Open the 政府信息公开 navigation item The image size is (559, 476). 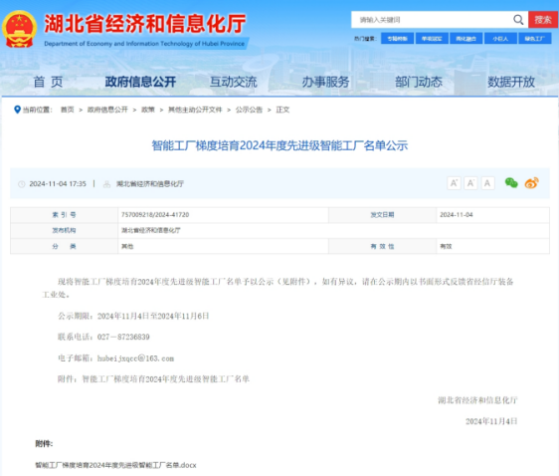tap(140, 82)
